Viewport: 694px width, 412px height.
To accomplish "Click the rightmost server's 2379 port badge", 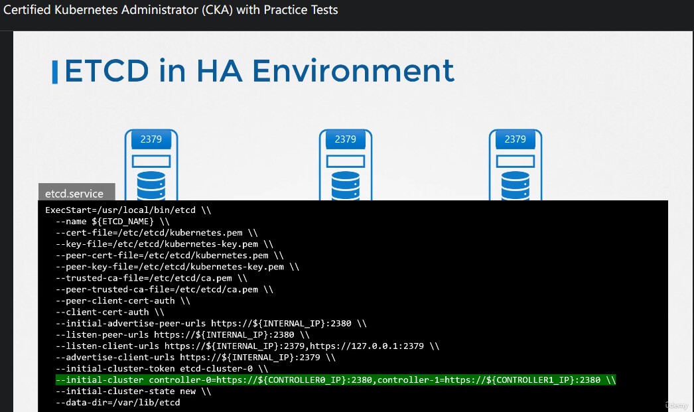I will tap(515, 139).
